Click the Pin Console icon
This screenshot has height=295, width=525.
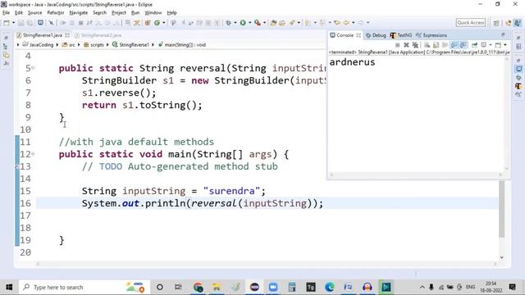click(x=474, y=45)
